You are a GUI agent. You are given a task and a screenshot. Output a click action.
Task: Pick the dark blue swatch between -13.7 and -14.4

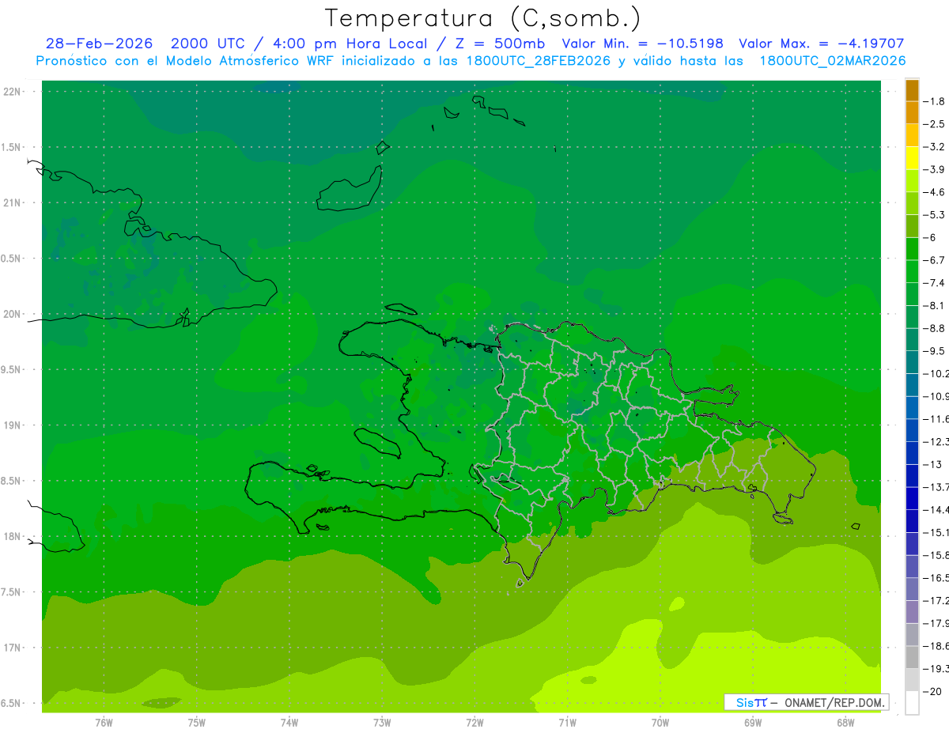[912, 498]
